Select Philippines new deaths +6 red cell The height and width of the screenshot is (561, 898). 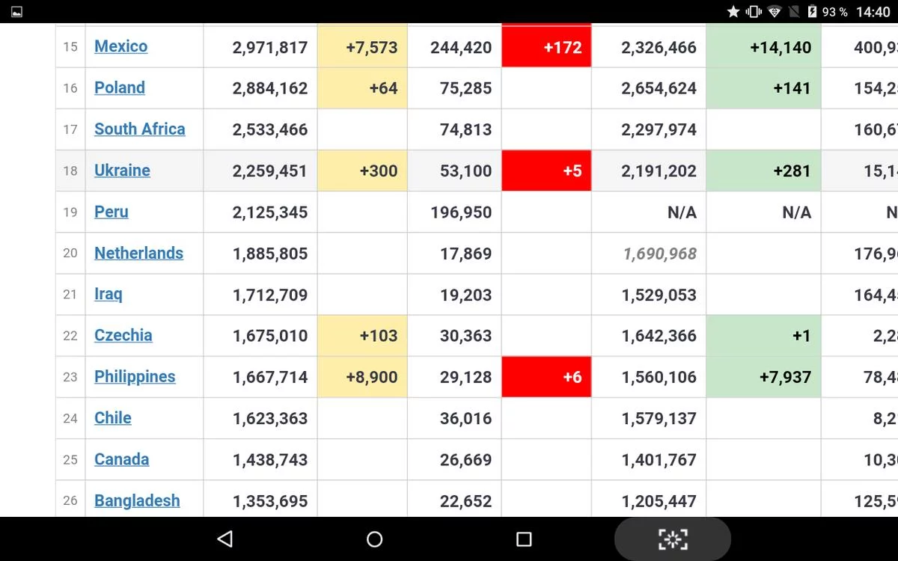pos(546,377)
